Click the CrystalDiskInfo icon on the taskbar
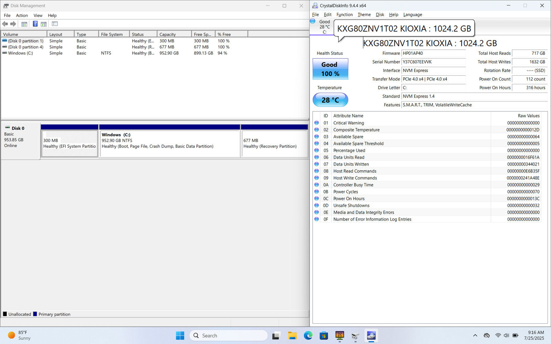 [x=371, y=335]
